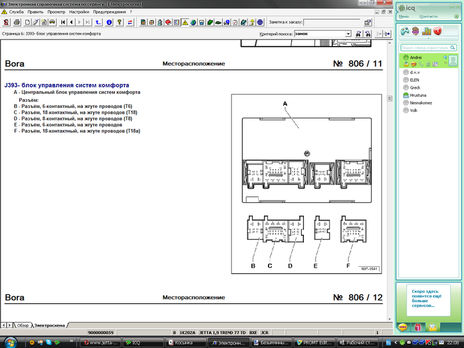Click the globe icon in the toolbar
Viewport: 464px width, 348px height.
pos(193,22)
